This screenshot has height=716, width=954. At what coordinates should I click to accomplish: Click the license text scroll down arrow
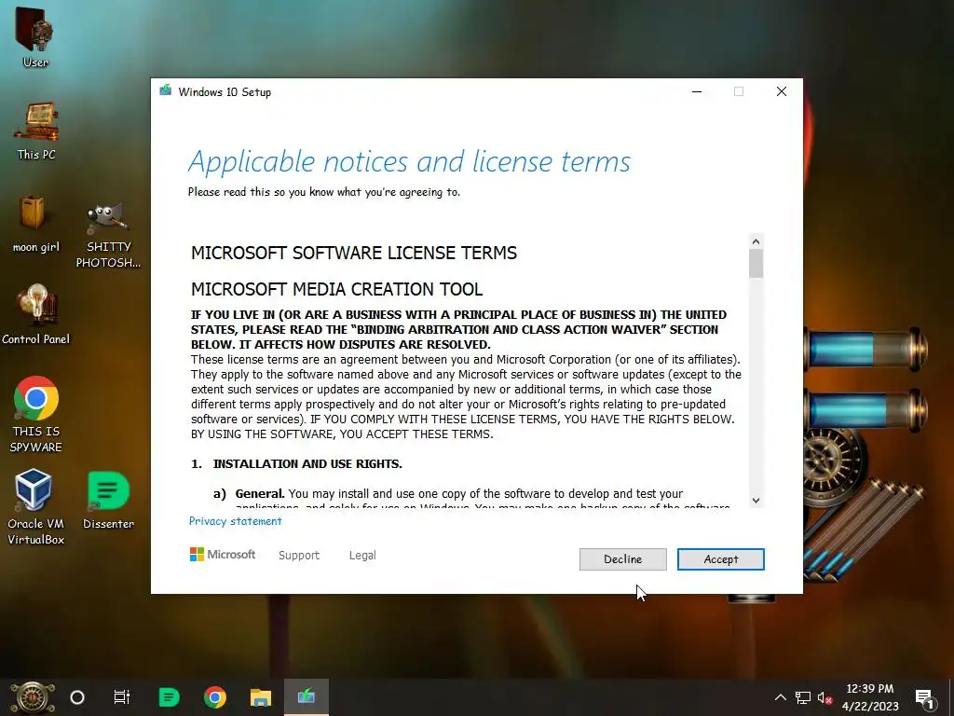pyautogui.click(x=756, y=501)
